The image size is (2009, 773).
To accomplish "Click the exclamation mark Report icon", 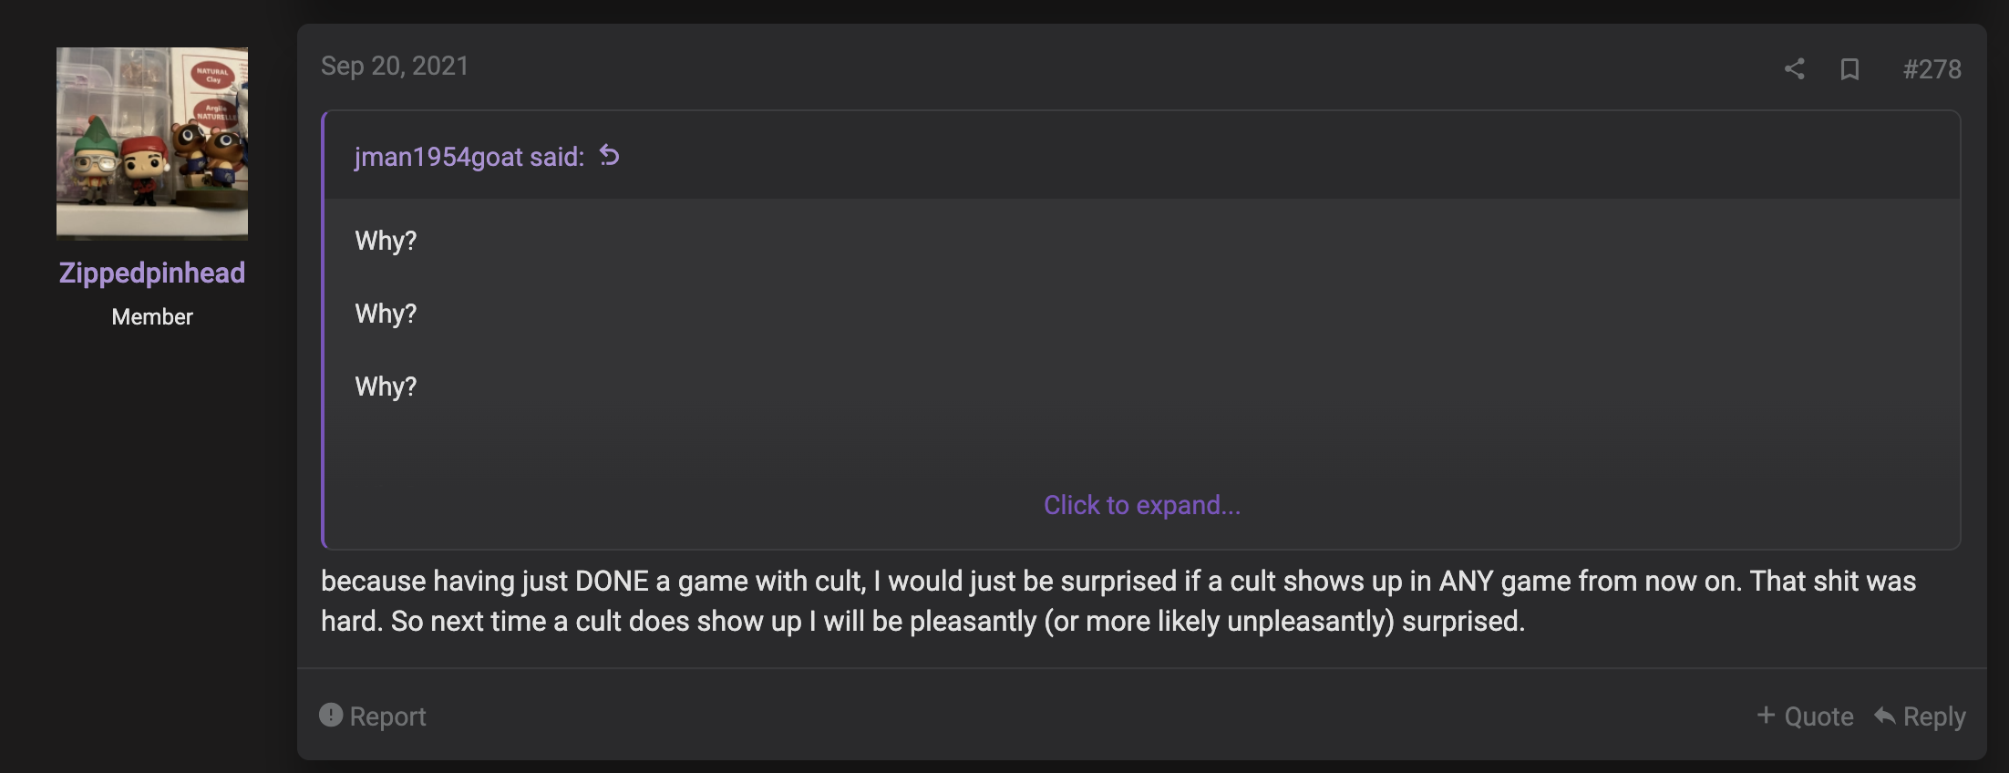I will (331, 716).
